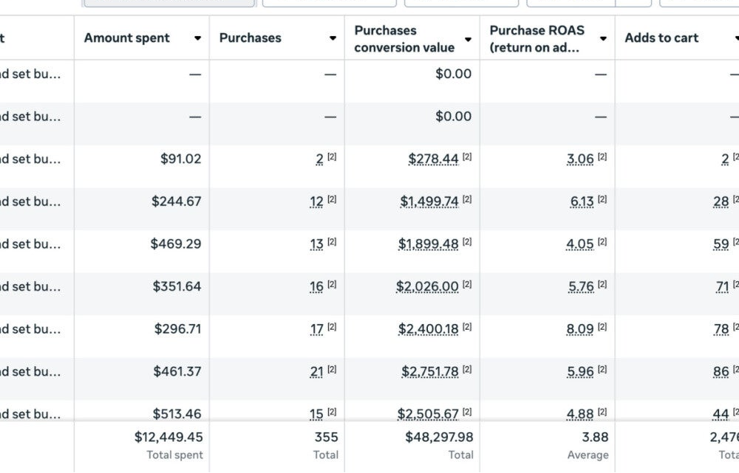Open the Amount spent column dropdown arrow
Image resolution: width=739 pixels, height=473 pixels.
[x=197, y=38]
